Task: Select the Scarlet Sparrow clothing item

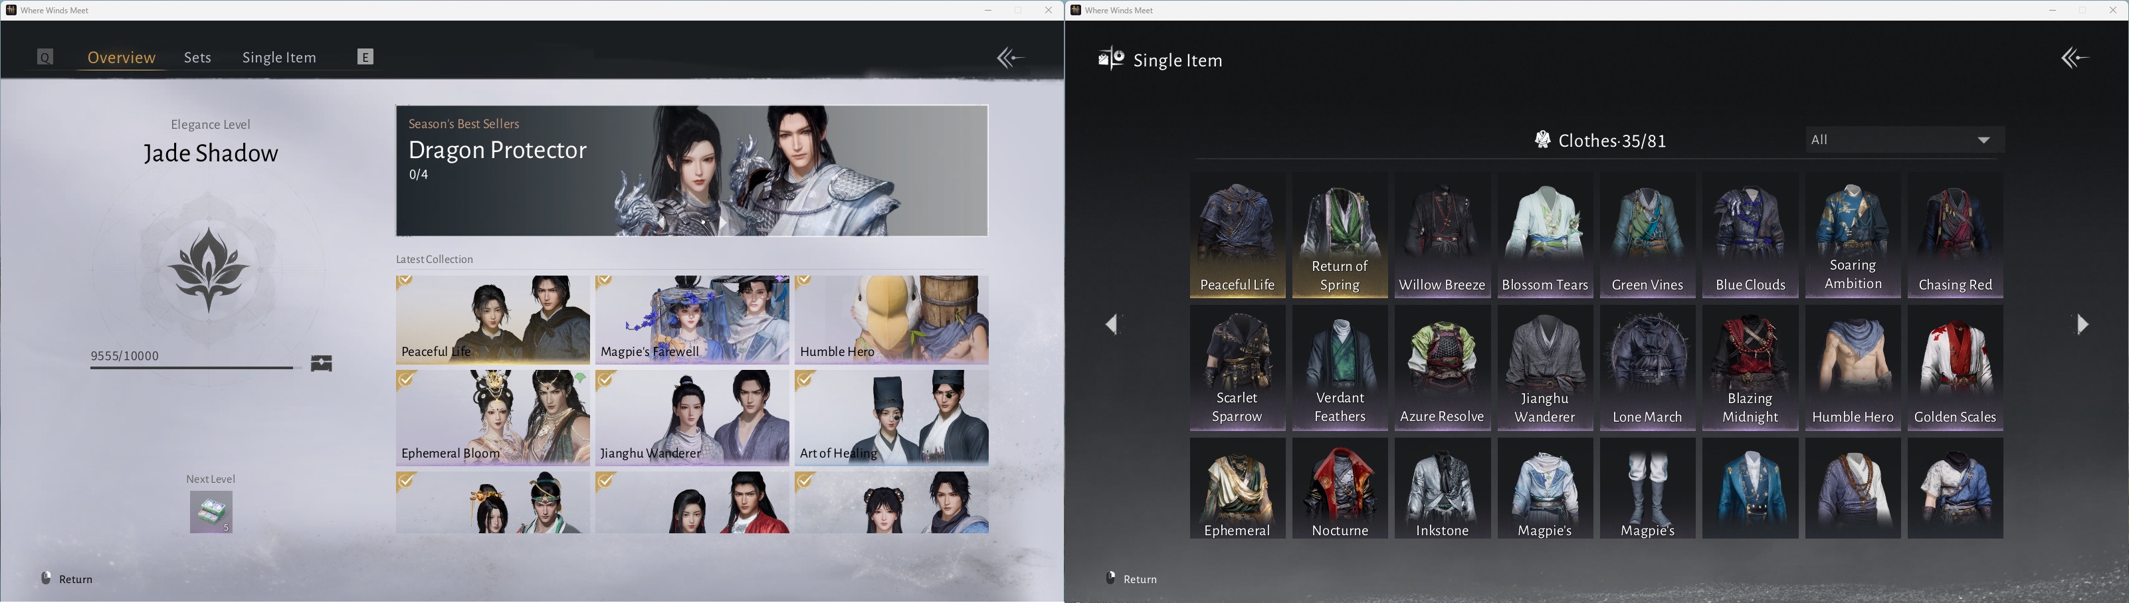Action: point(1237,368)
